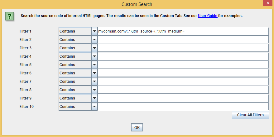Expand the Filter 3 Contains dropdown
This screenshot has width=274, height=137.
[78, 48]
